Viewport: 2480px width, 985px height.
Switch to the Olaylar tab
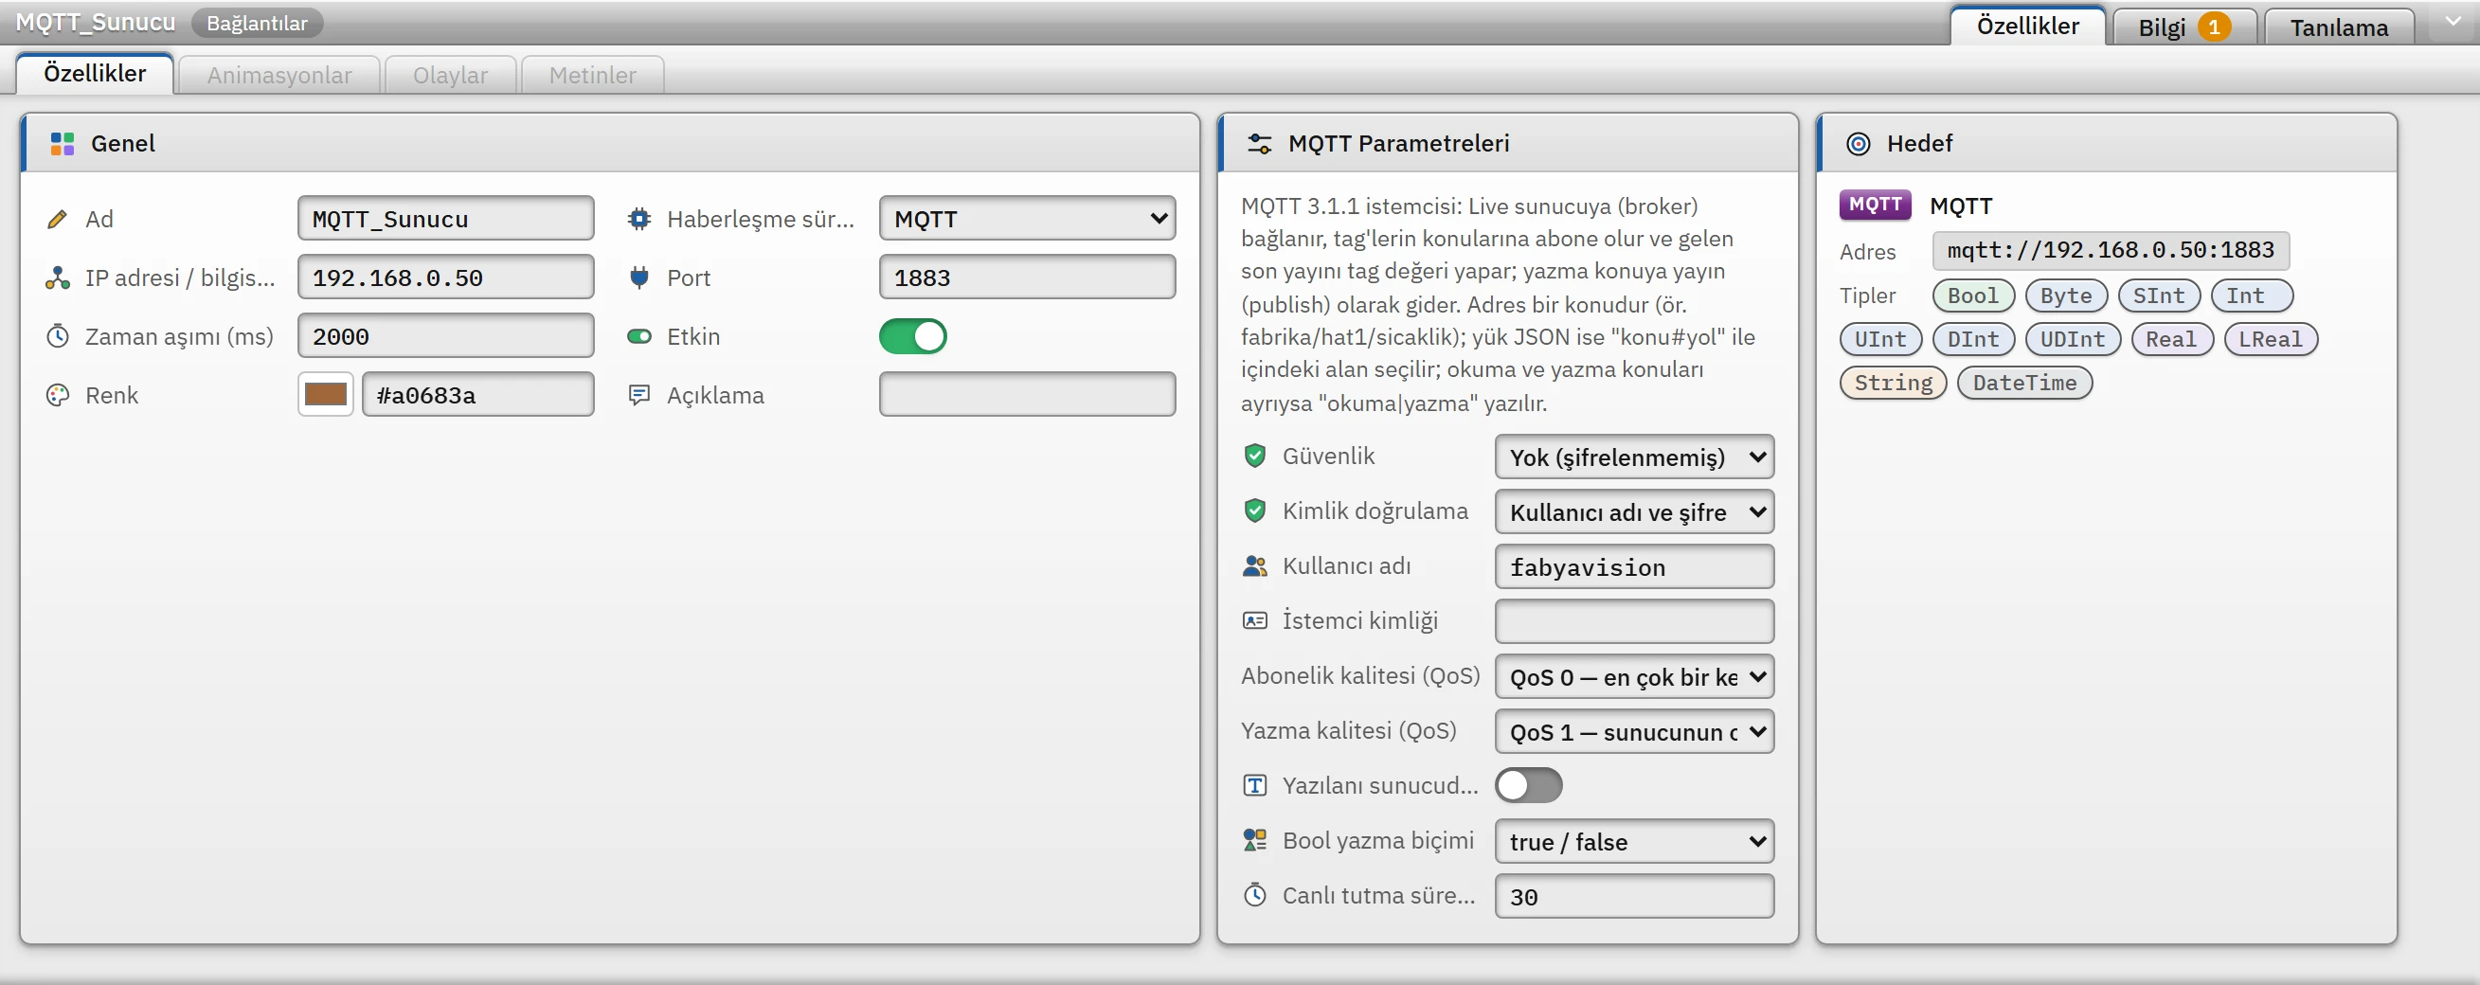[x=451, y=75]
